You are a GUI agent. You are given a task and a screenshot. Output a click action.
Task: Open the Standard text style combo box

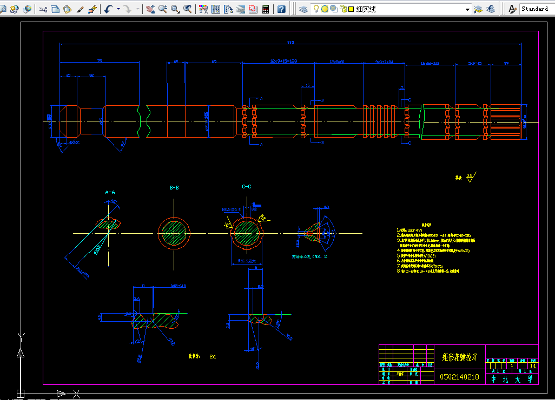(x=534, y=9)
